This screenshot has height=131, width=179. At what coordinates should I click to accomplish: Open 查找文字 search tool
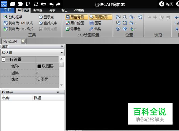pos(48,23)
